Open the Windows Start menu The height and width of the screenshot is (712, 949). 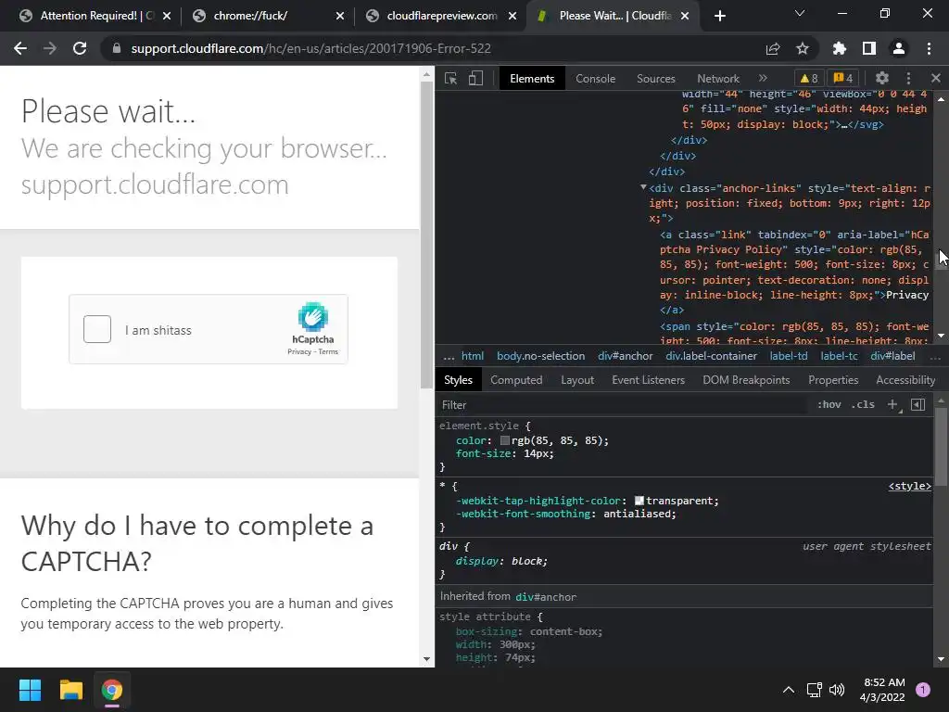tap(30, 690)
